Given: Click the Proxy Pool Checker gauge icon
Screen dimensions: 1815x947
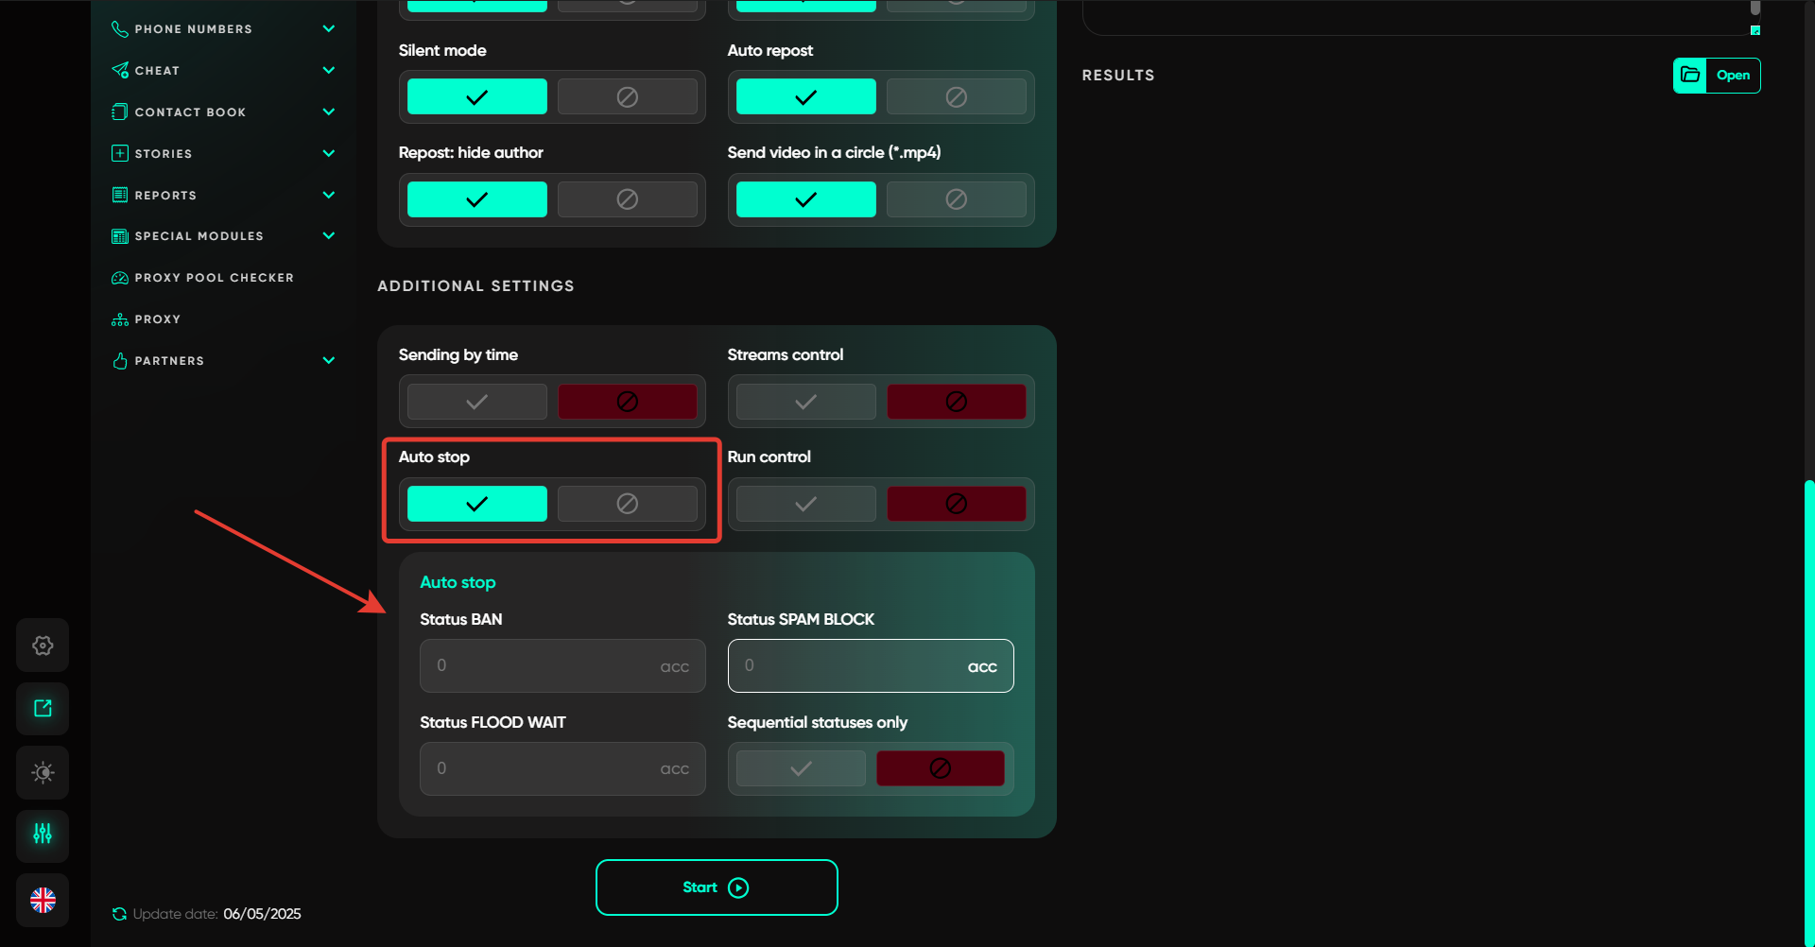Looking at the screenshot, I should pyautogui.click(x=120, y=278).
